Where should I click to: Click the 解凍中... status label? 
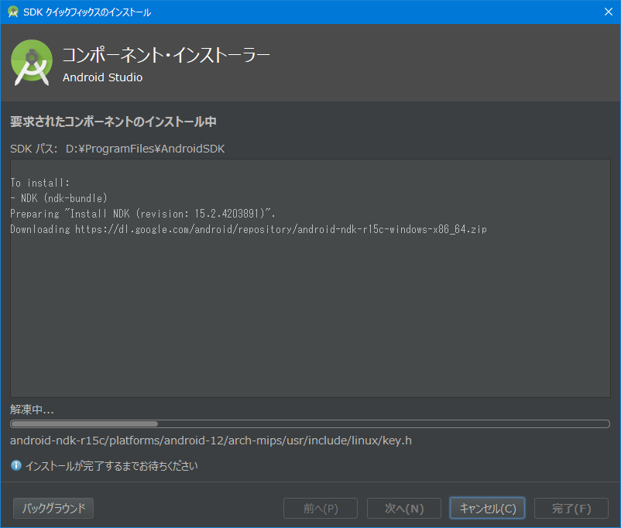[32, 410]
